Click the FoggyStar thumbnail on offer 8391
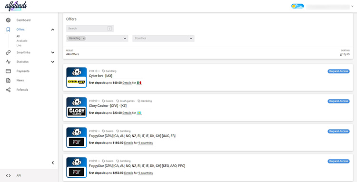The height and width of the screenshot is (182, 357). 77,167
